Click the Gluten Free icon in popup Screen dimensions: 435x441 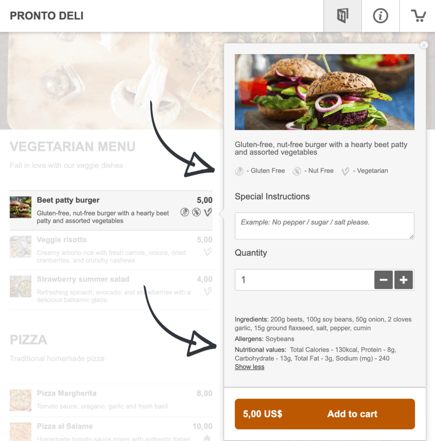pos(239,171)
